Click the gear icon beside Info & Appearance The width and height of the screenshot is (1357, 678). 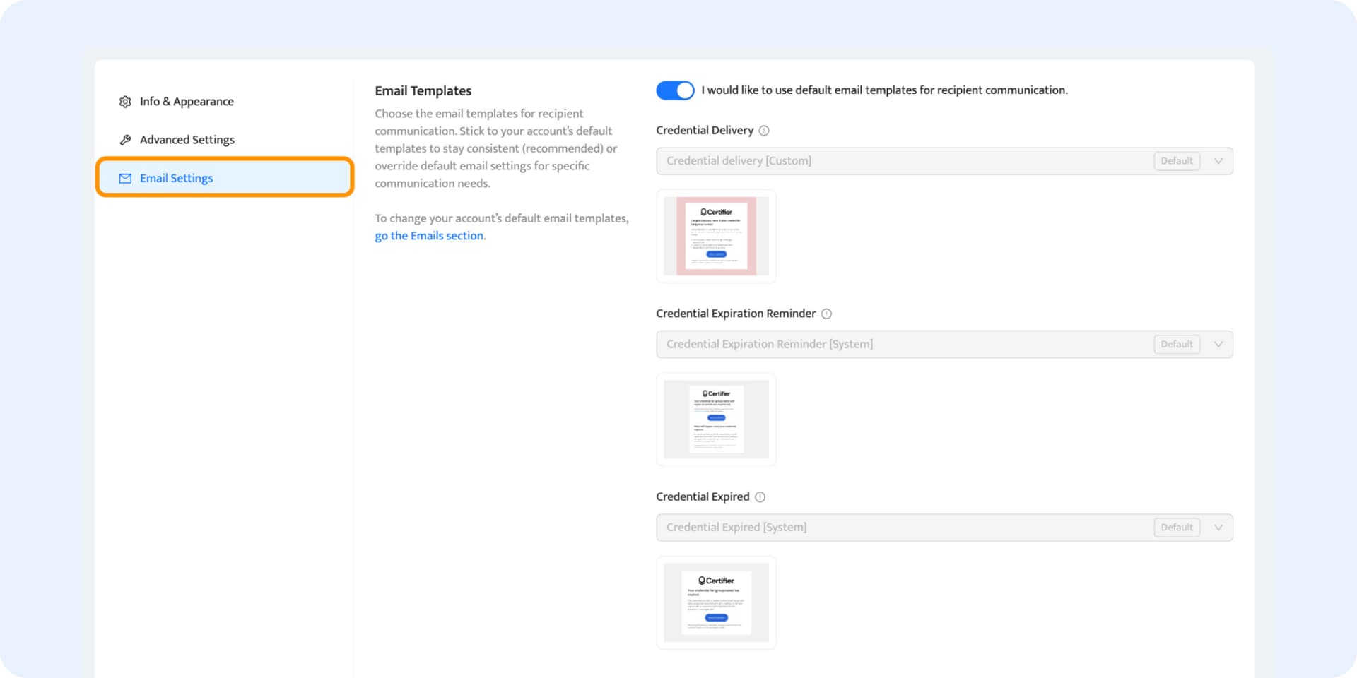tap(125, 102)
